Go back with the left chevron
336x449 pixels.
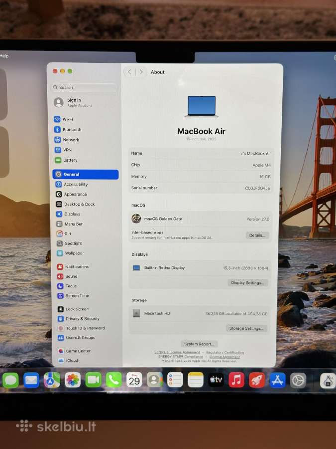coord(129,72)
